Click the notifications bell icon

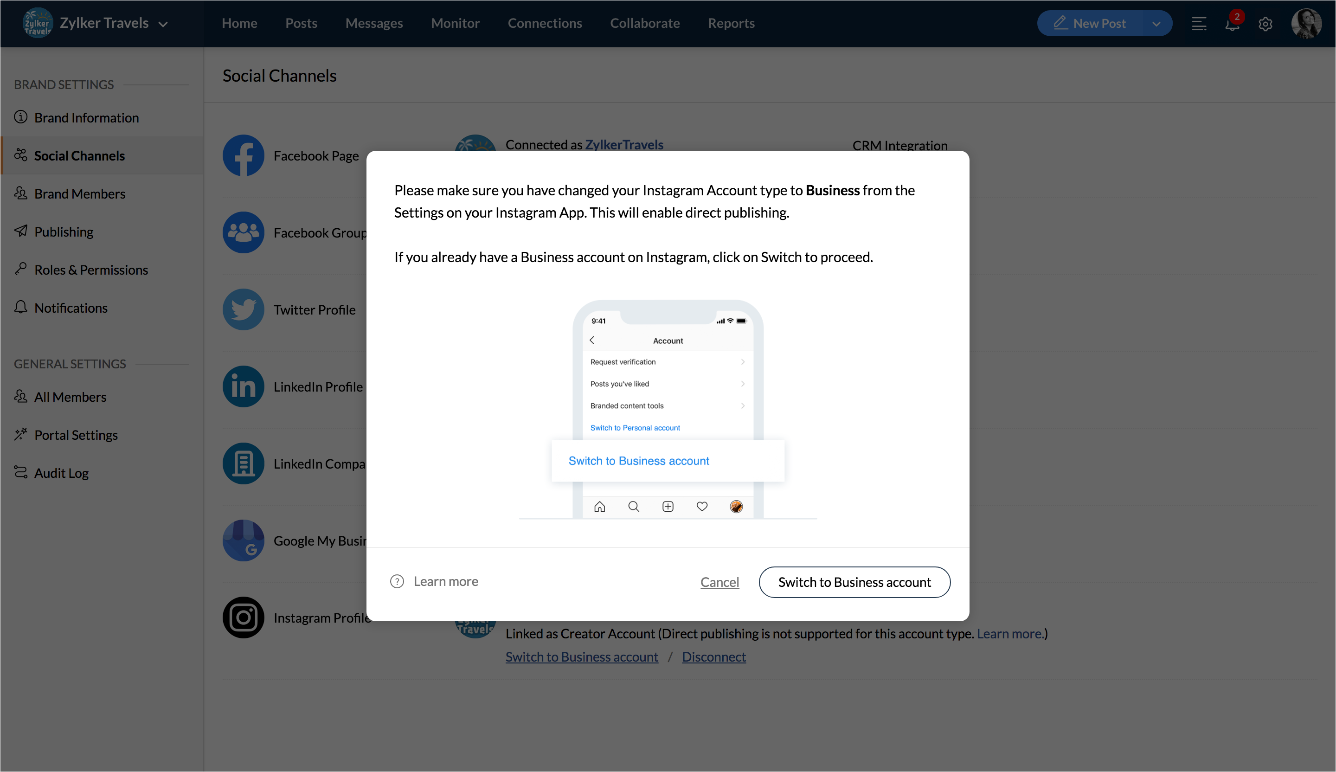coord(1232,24)
